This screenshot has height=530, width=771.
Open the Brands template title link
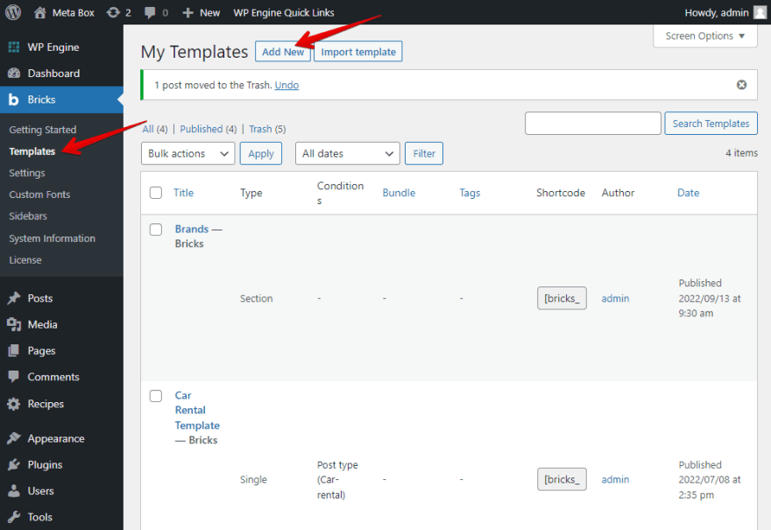coord(192,230)
